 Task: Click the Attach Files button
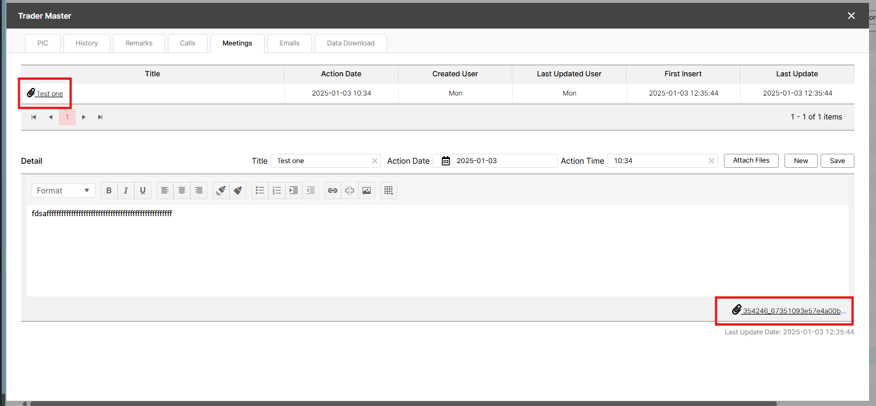pyautogui.click(x=751, y=160)
